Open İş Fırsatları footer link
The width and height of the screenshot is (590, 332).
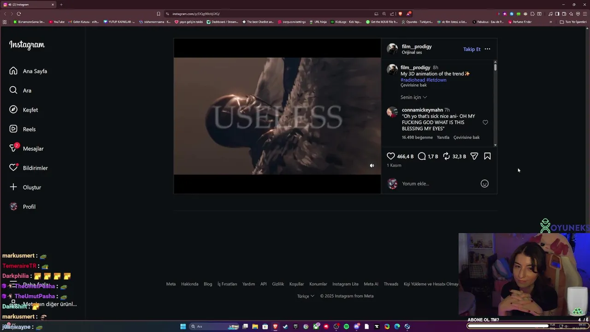click(x=227, y=284)
